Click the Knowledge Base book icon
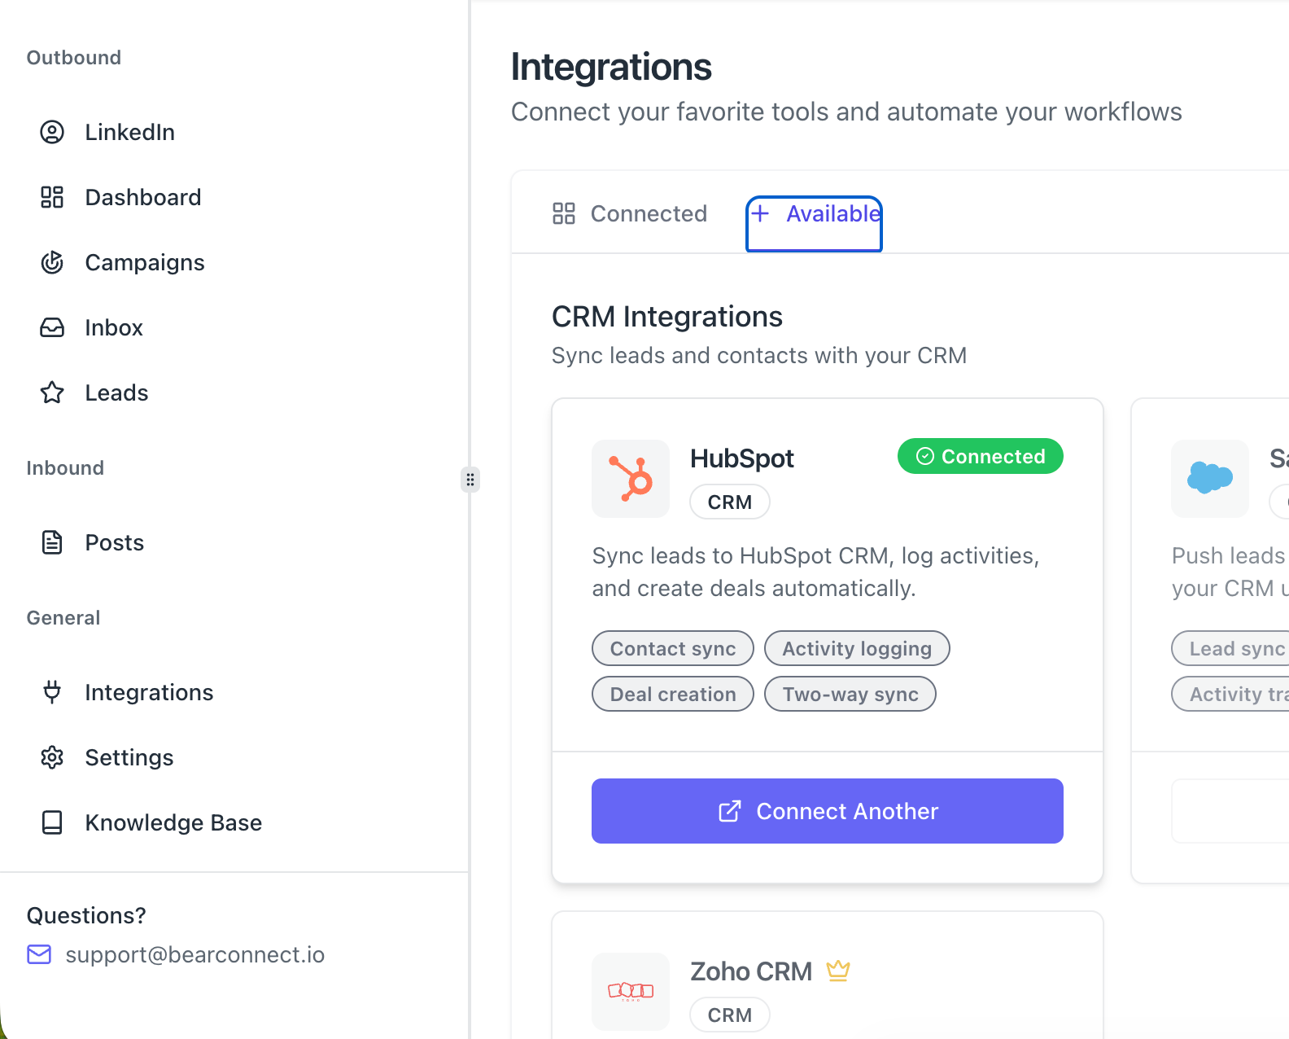 tap(52, 822)
